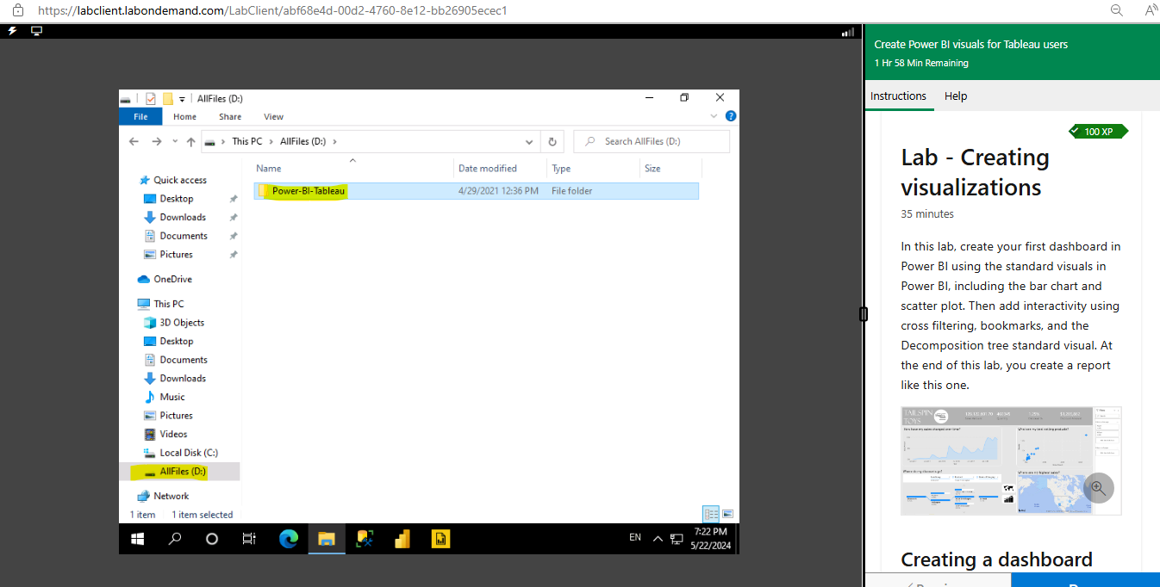Click the signal strength bars icon
This screenshot has height=587, width=1160.
847,32
